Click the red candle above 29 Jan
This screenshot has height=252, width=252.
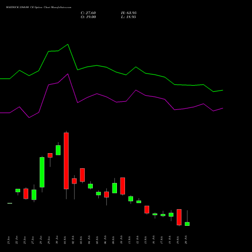click(x=50, y=155)
